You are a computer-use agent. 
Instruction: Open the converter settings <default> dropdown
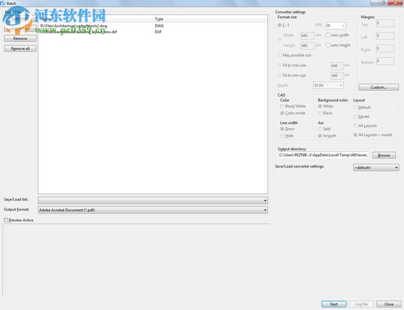pos(376,168)
